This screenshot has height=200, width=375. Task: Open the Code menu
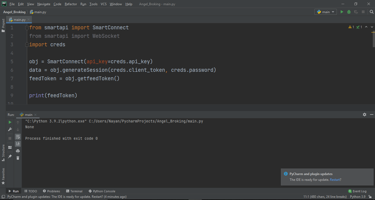(57, 4)
